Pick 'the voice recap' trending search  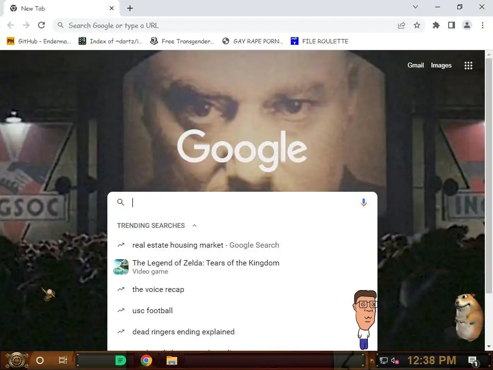[x=243, y=290]
